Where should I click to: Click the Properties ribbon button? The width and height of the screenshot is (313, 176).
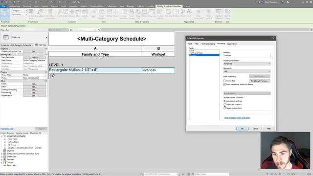point(5,14)
